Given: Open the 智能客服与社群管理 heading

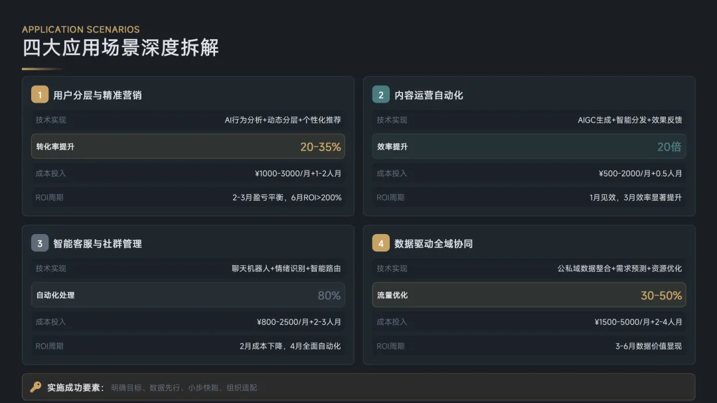Looking at the screenshot, I should click(98, 243).
